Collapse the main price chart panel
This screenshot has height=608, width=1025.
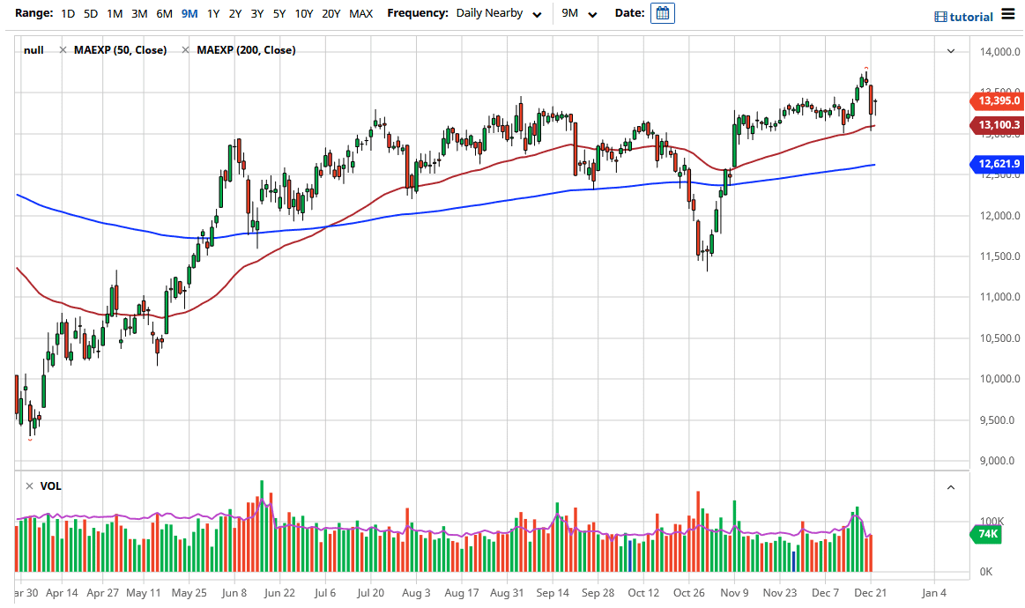(x=951, y=50)
